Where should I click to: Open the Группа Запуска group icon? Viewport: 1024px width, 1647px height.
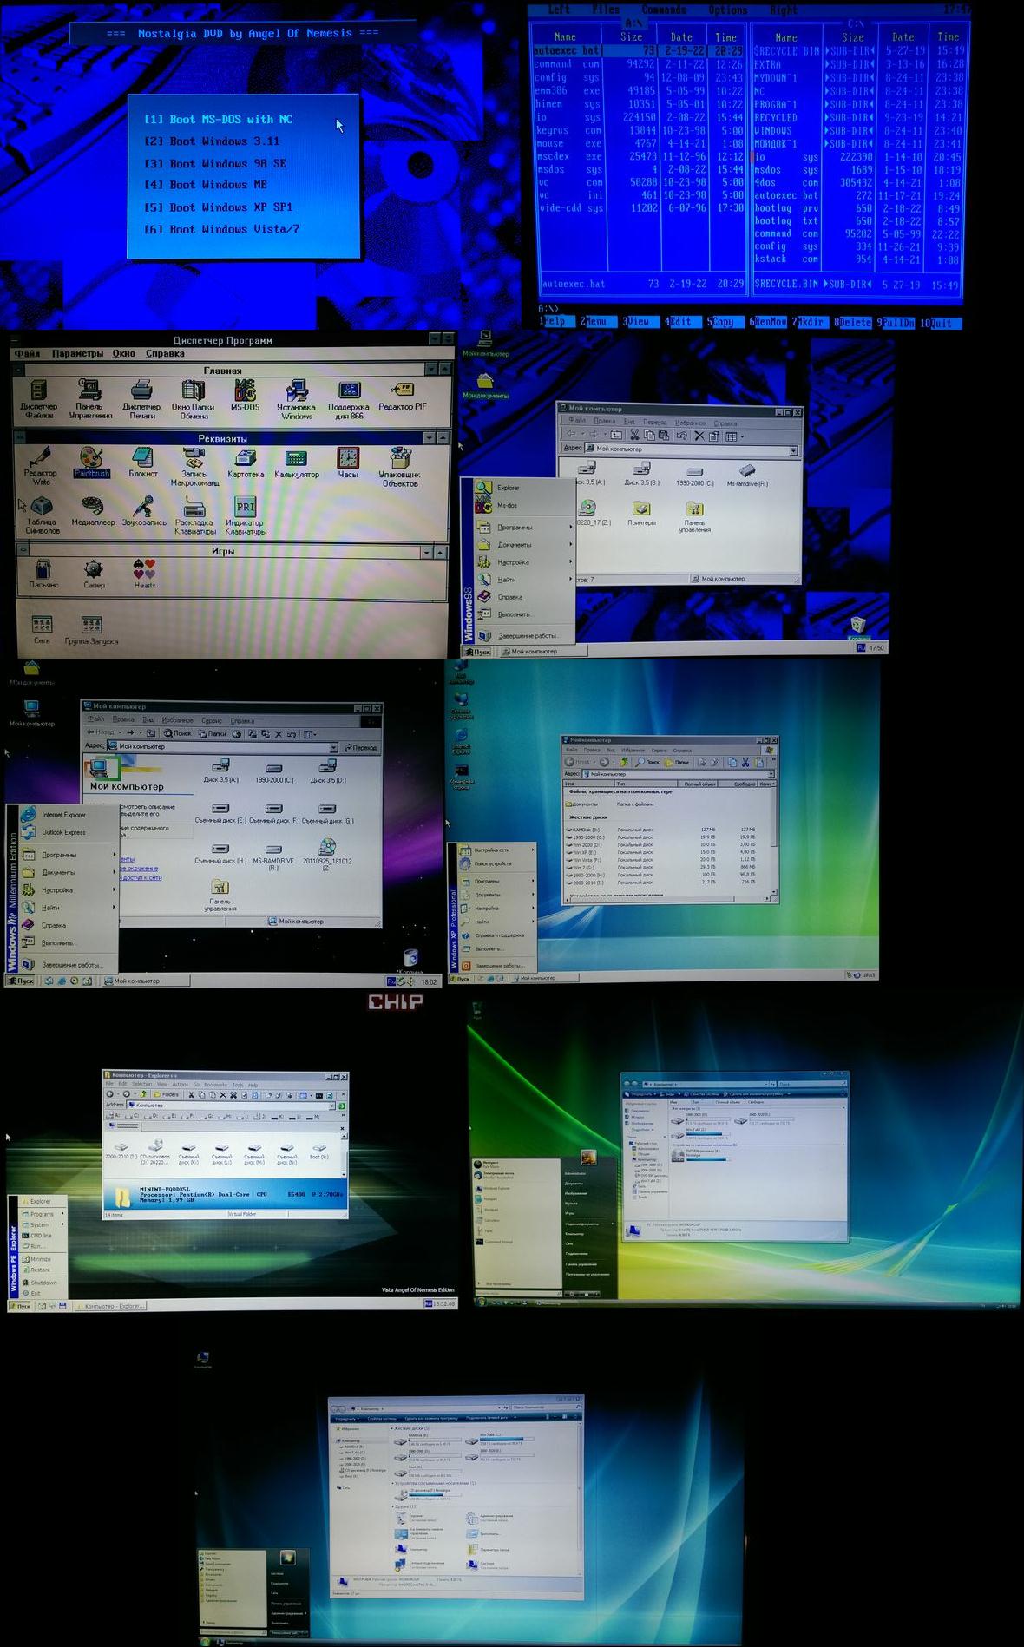coord(91,630)
